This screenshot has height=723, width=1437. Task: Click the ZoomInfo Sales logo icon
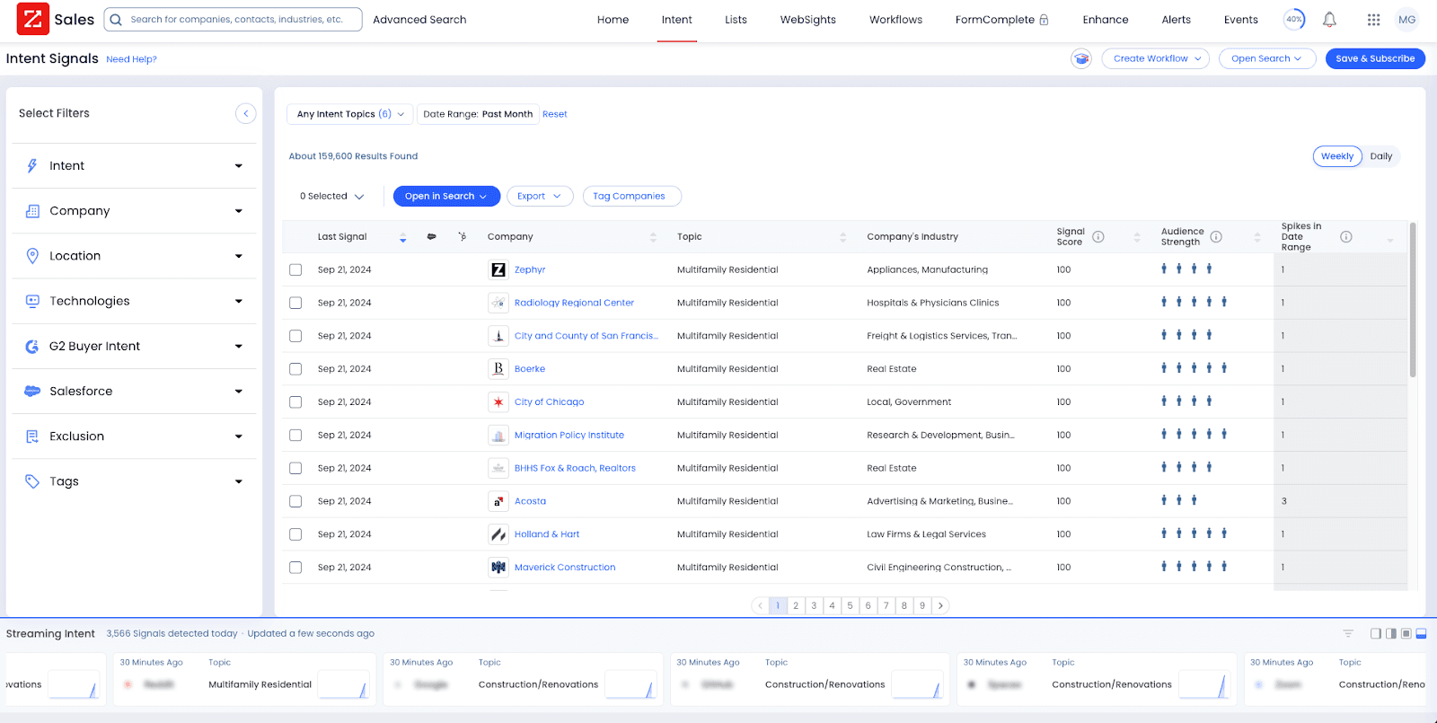point(33,19)
